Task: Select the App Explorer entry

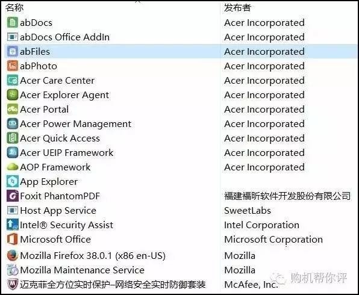Action: tap(181, 181)
